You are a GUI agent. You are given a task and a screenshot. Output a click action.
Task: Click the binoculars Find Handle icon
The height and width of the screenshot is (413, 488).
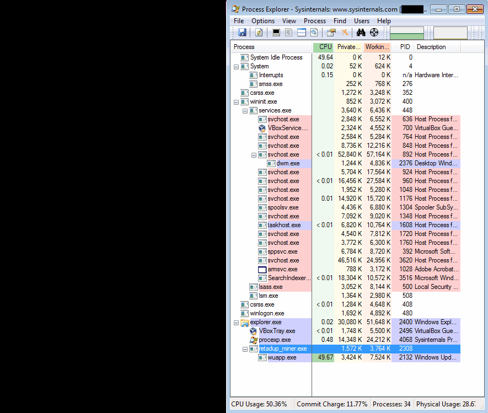(361, 33)
